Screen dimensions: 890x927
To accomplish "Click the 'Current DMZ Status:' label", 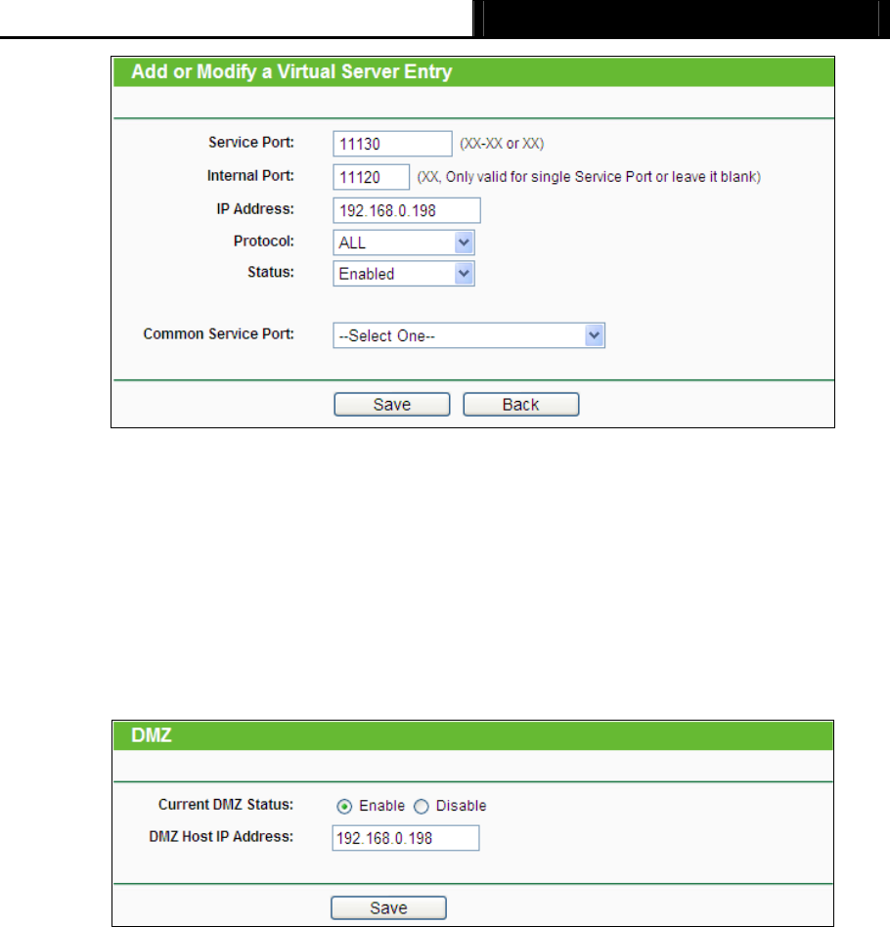I will tap(225, 805).
